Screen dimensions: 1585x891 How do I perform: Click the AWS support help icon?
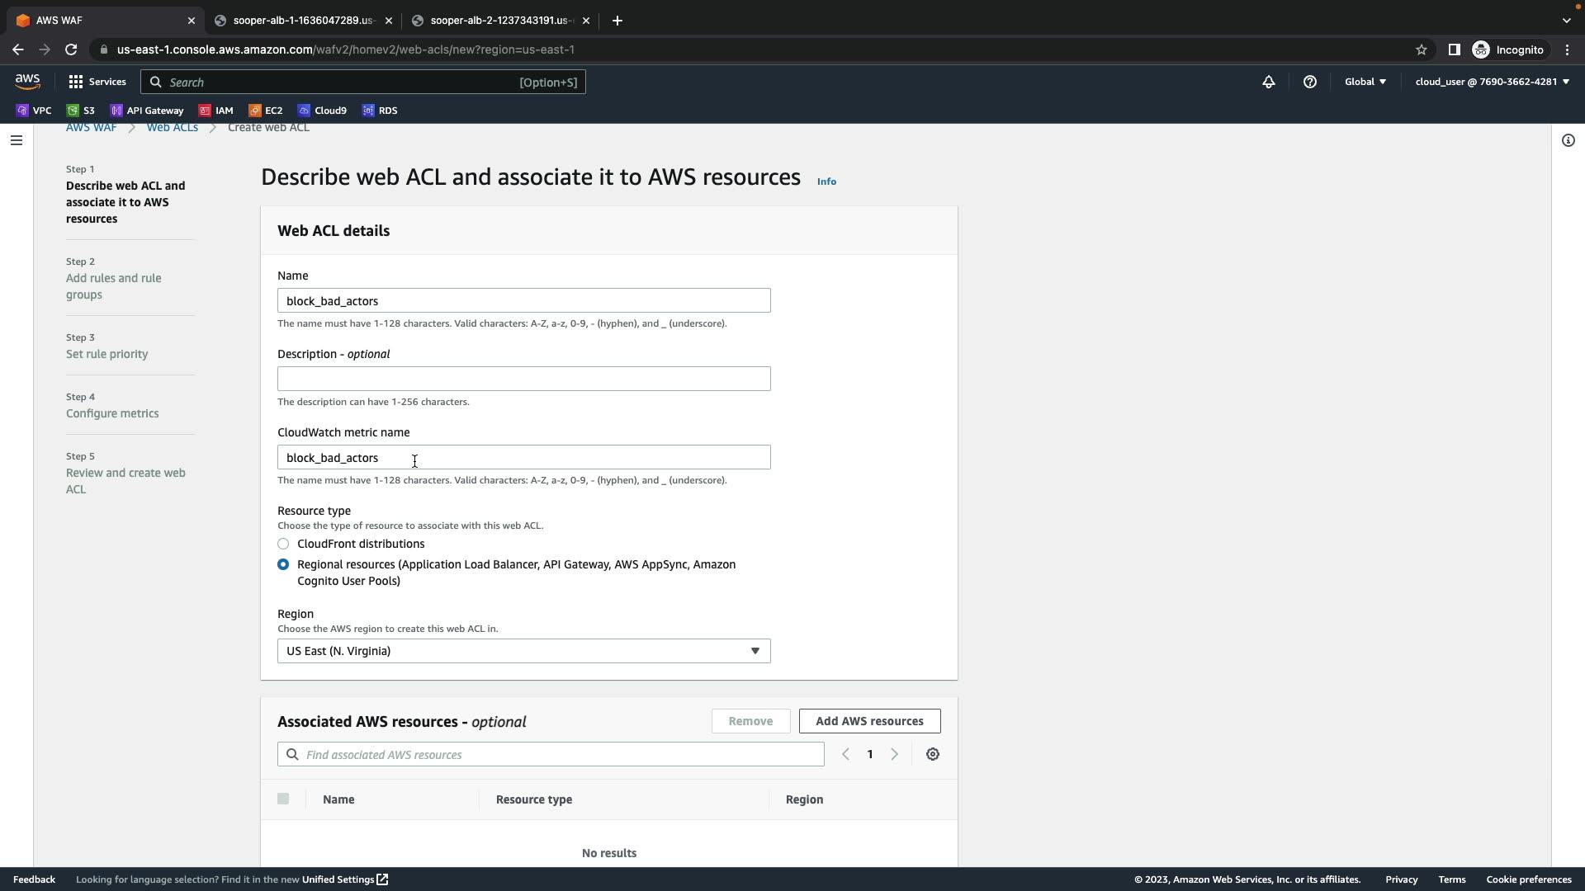(x=1310, y=82)
